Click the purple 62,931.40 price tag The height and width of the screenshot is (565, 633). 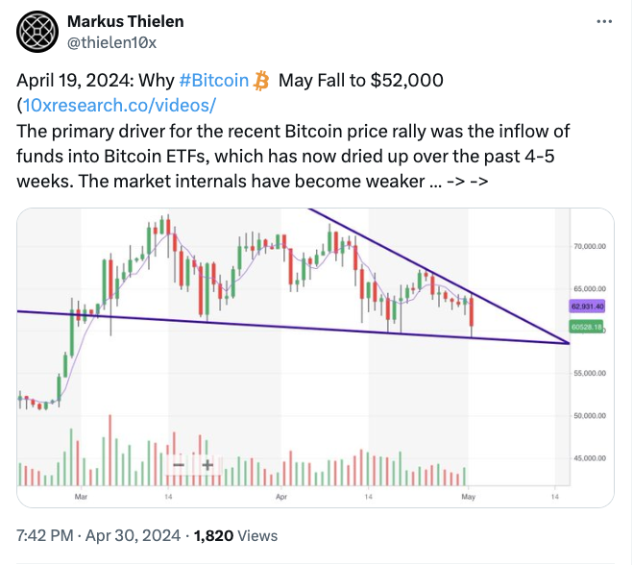(x=585, y=307)
